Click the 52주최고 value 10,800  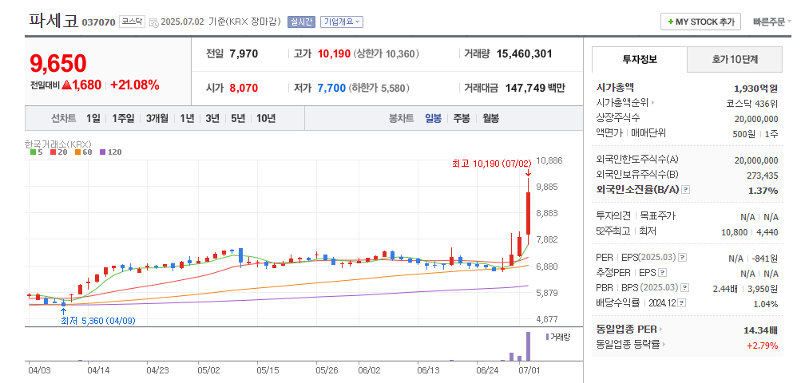(x=734, y=232)
